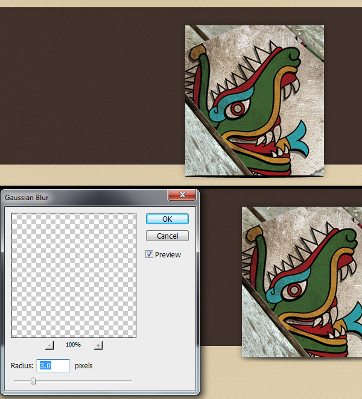Click the upper dragon artwork image
The width and height of the screenshot is (362, 399).
point(255,101)
